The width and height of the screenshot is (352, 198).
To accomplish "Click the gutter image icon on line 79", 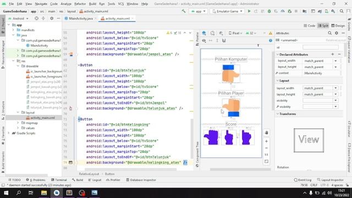I will click(x=70, y=162).
